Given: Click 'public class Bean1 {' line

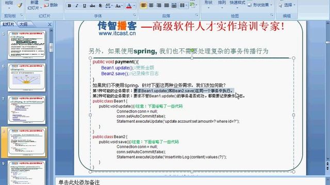Looking at the screenshot, I should pos(110,101).
